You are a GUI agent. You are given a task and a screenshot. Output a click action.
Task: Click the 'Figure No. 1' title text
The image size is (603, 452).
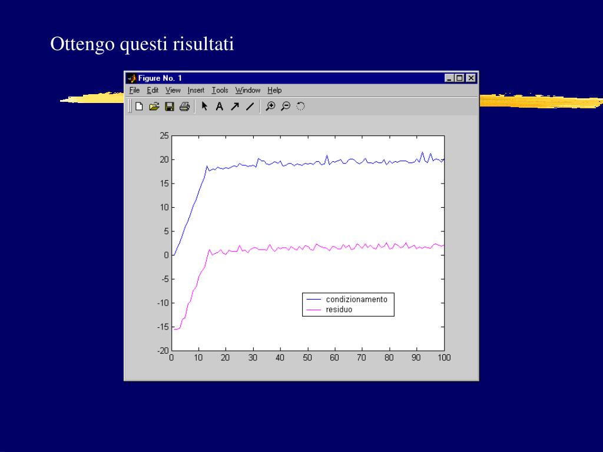(160, 78)
